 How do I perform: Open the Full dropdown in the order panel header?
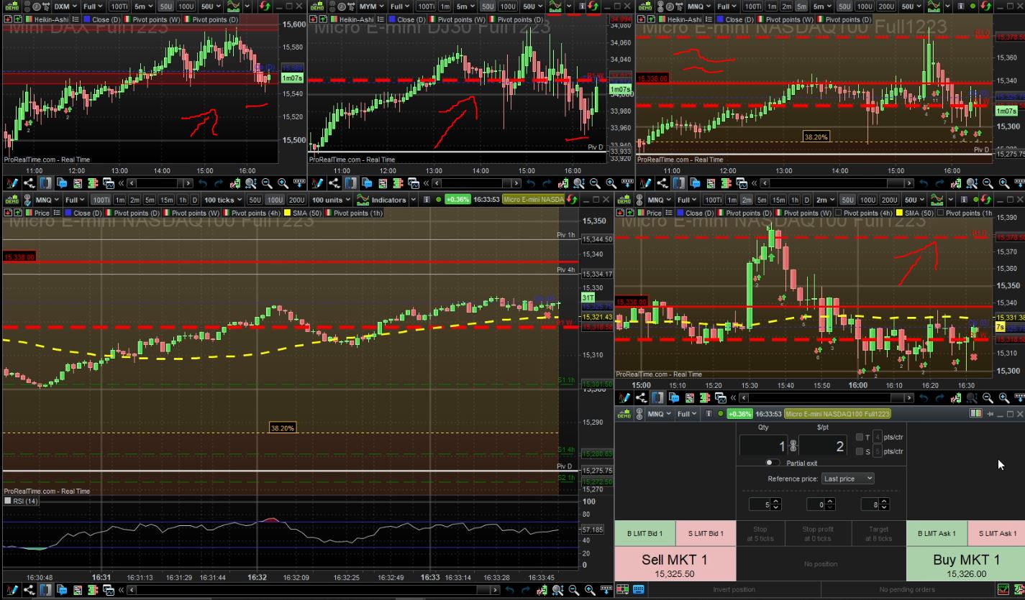coord(687,414)
